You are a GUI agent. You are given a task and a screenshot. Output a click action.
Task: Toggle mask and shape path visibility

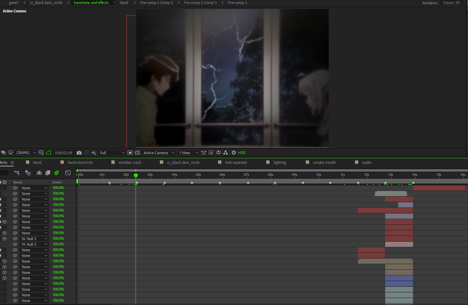[x=49, y=152]
